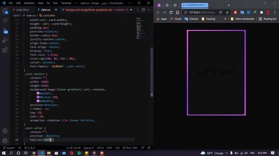279x156 pixels.
Task: Open the Terminal menu
Action: [x=66, y=3]
